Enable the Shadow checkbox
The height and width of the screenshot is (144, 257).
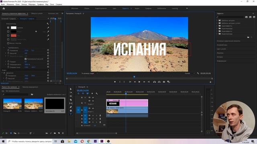point(8,39)
